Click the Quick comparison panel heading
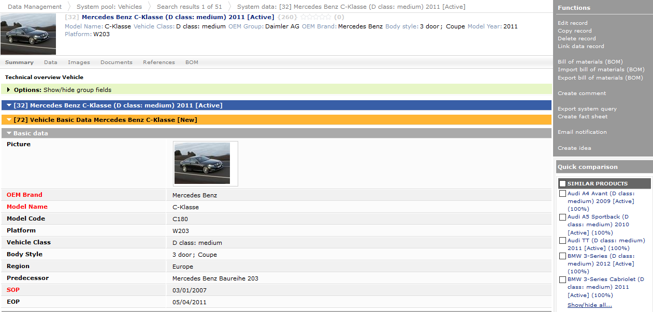This screenshot has height=312, width=653. pyautogui.click(x=587, y=167)
